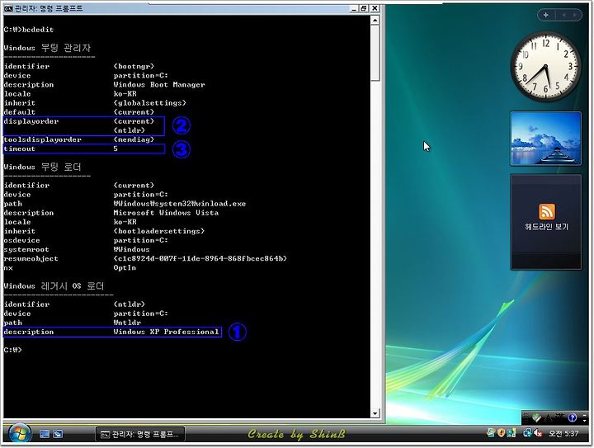594x448 pixels.
Task: Click the 'Windows Boot Manager' description value
Action: pos(159,84)
